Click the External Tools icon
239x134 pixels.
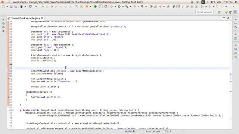click(x=142, y=7)
